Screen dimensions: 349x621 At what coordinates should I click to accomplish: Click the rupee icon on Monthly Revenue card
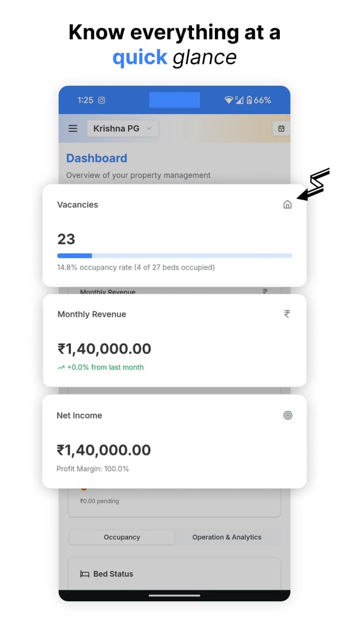[x=287, y=314]
